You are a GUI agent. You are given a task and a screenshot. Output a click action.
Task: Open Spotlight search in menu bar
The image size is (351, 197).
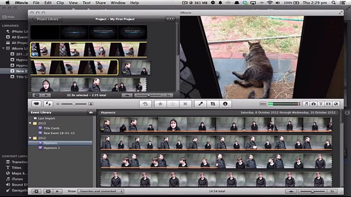[x=333, y=3]
